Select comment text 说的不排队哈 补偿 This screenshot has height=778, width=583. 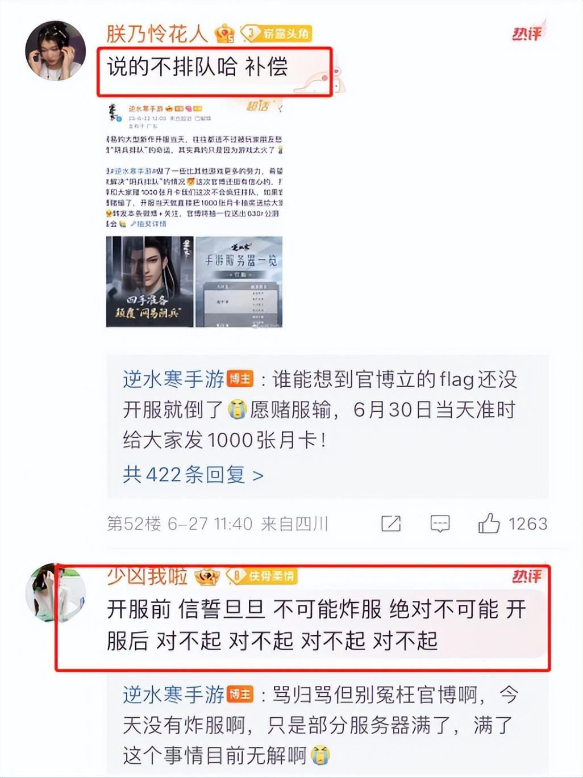click(x=198, y=67)
